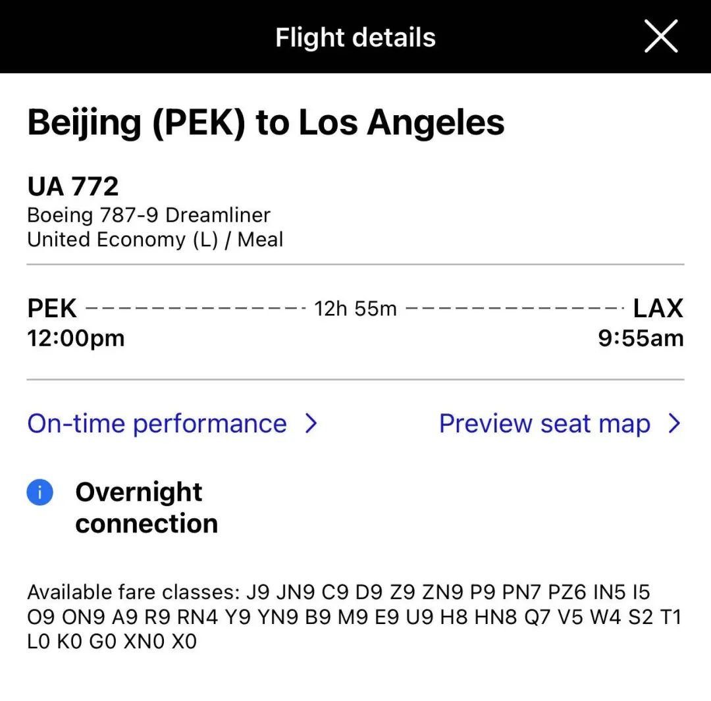Open Preview seat map link

click(x=544, y=423)
